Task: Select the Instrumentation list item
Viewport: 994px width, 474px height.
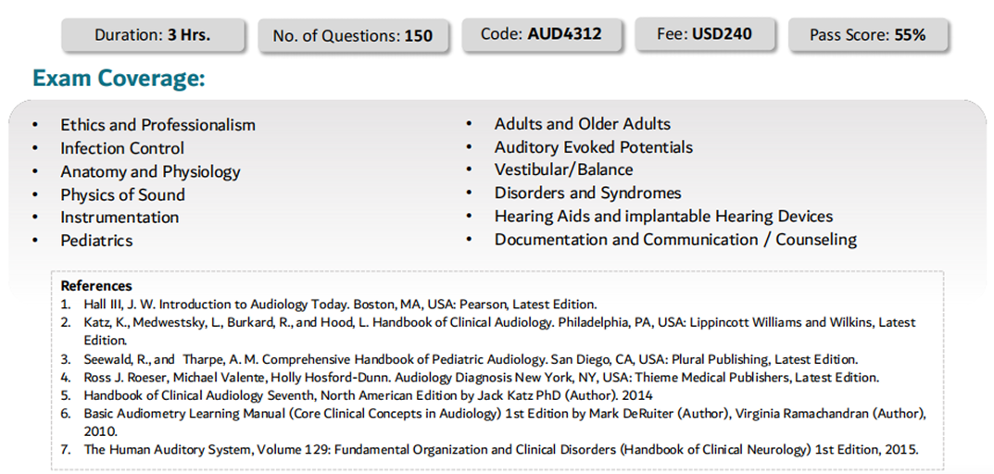Action: tap(120, 218)
